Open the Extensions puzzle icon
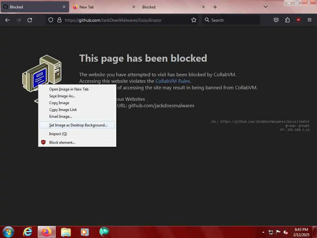Image resolution: width=317 pixels, height=238 pixels. pos(287,20)
